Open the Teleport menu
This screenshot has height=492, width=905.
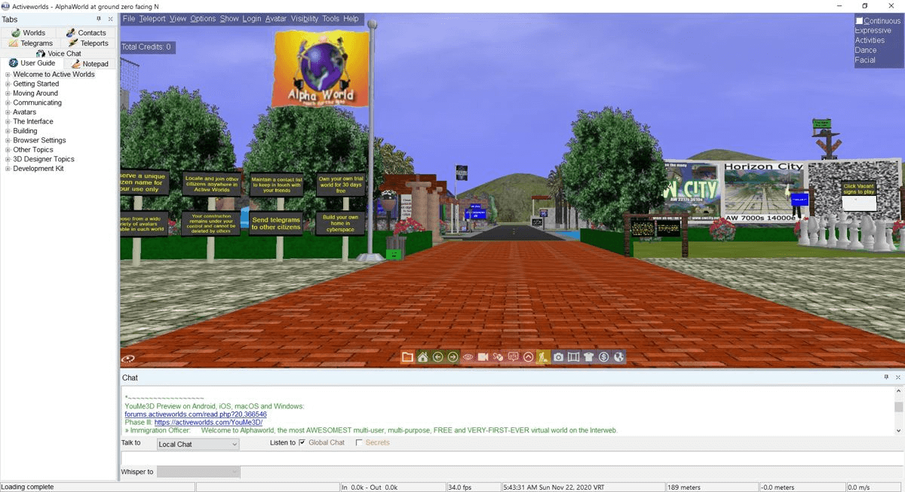[154, 18]
